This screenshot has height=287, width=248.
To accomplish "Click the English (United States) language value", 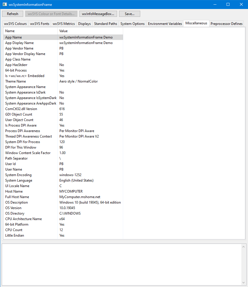I will [76, 180].
